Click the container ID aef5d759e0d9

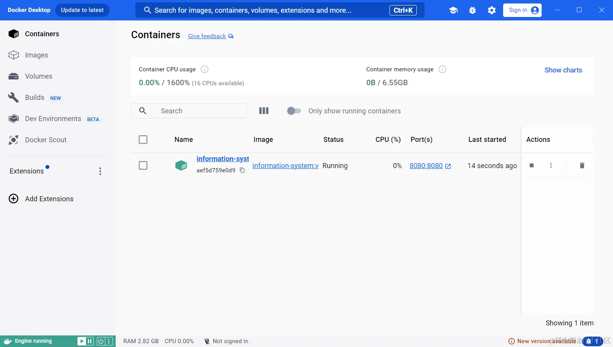pyautogui.click(x=216, y=170)
